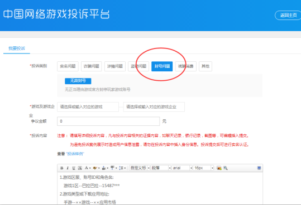Open the line spacing icon
Viewport: 301px width, 205px height.
click(x=121, y=168)
